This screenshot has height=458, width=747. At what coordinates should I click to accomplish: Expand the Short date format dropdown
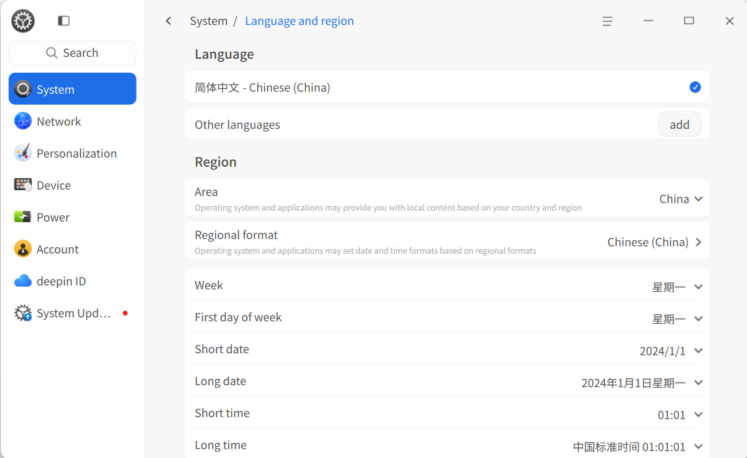[x=671, y=351]
